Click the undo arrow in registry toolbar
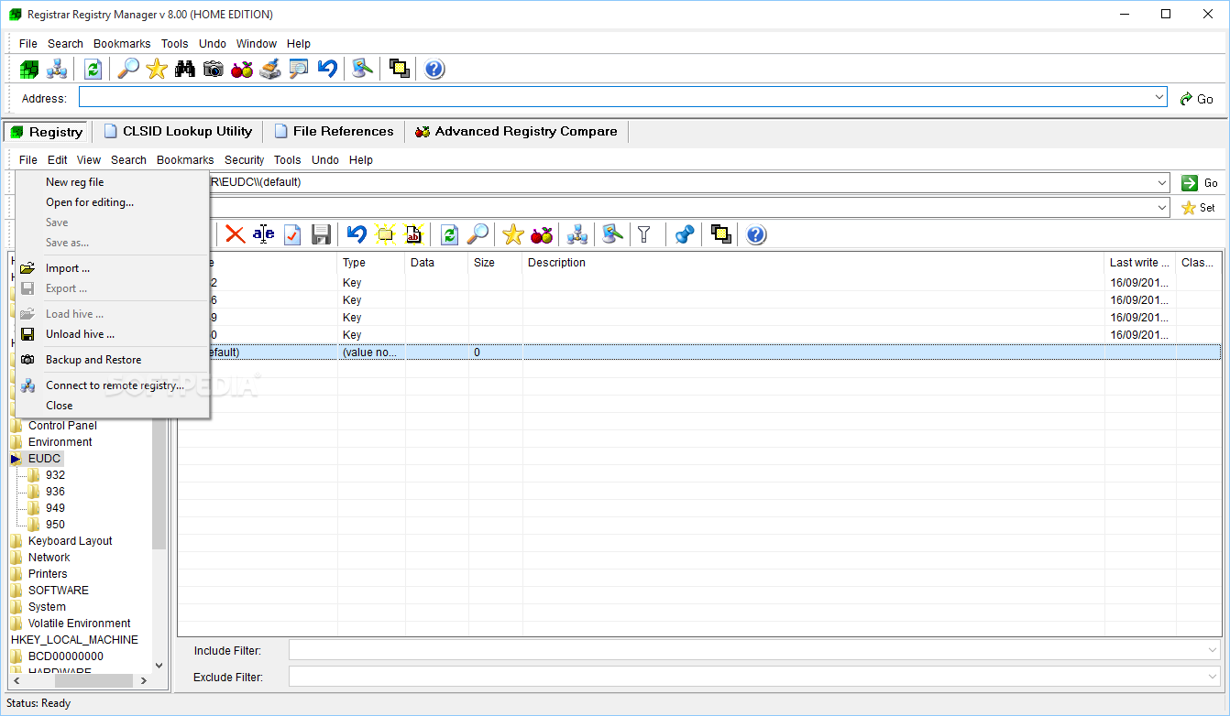The height and width of the screenshot is (716, 1230). (357, 234)
